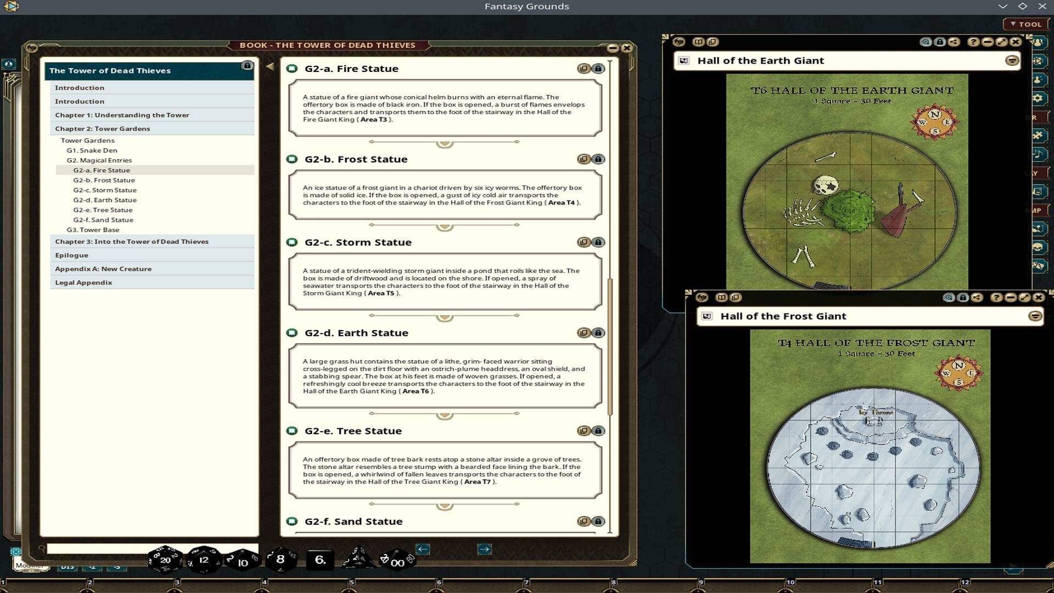Open link icon for G2-a Fire Statue

[584, 69]
